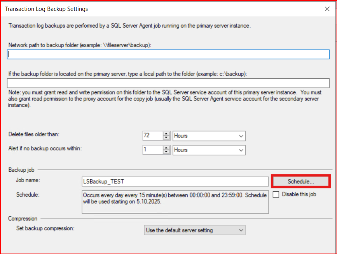Click the Delete files value field showing 72

coord(152,136)
